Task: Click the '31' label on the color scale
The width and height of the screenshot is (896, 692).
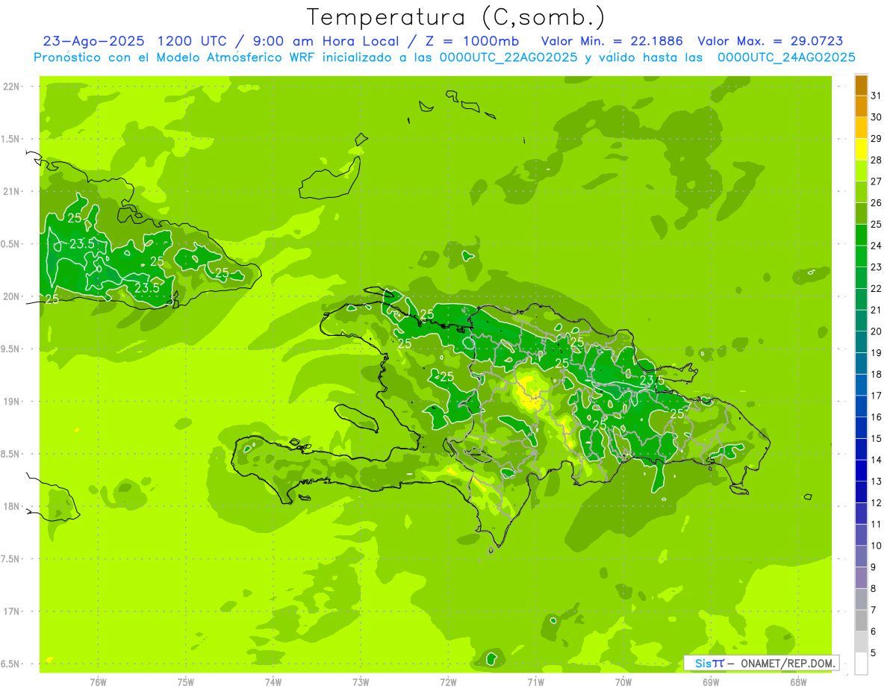Action: [x=876, y=96]
